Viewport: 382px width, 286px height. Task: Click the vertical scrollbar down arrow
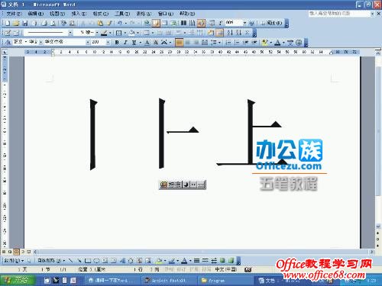point(378,226)
